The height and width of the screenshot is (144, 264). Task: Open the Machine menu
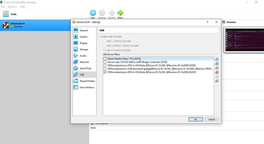(x=12, y=7)
